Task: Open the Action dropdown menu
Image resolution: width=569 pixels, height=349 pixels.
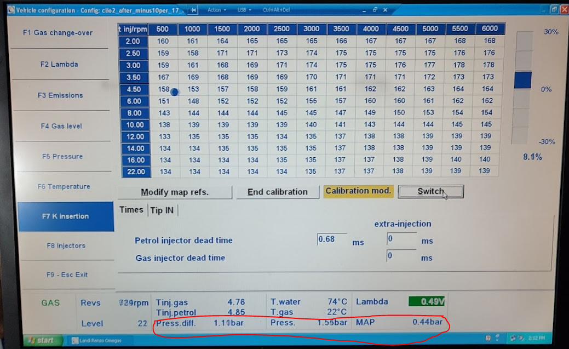Action: coord(216,10)
